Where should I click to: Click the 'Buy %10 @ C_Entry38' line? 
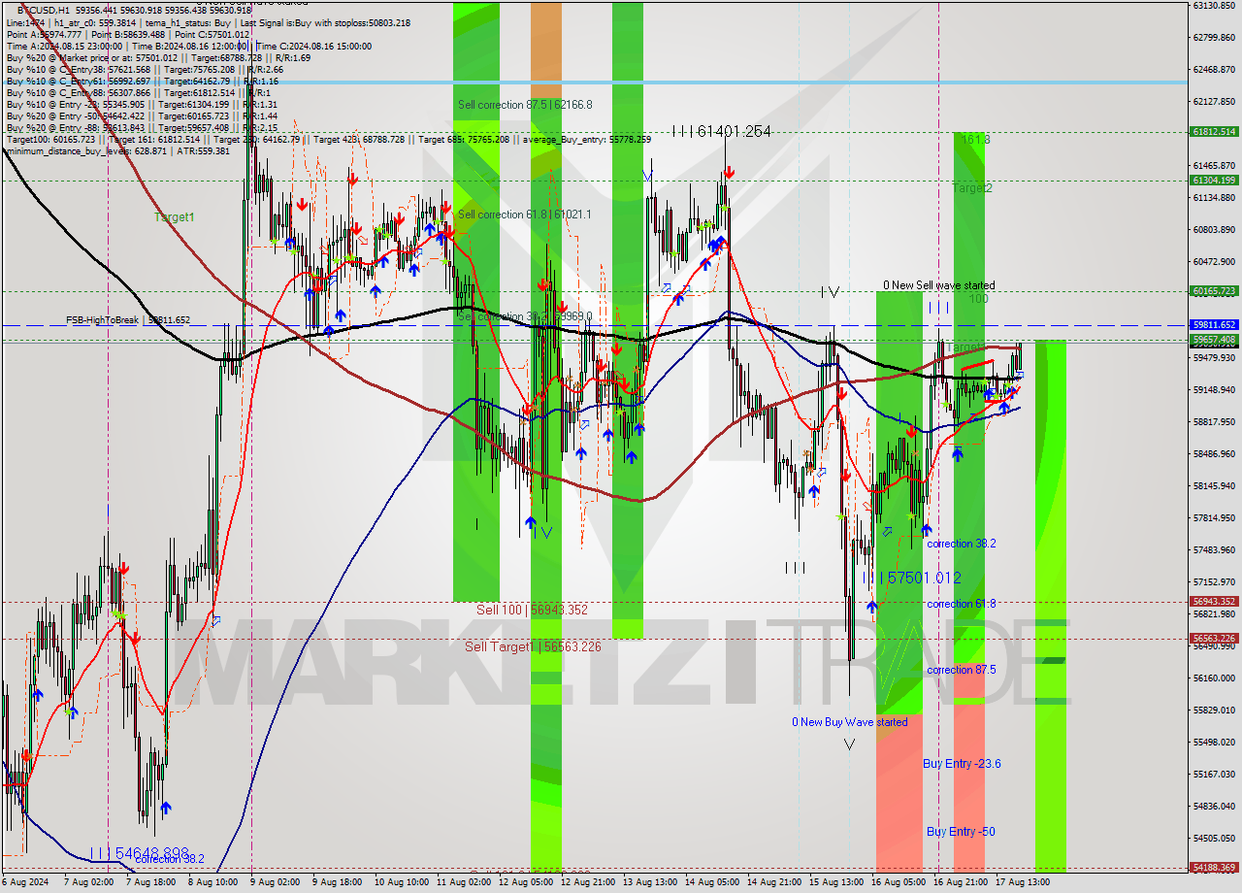145,70
